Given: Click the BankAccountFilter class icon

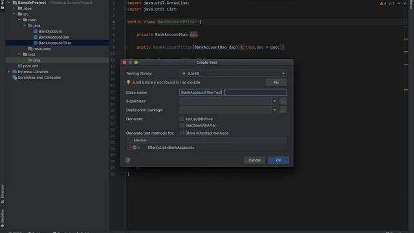Looking at the screenshot, I should tap(36, 43).
